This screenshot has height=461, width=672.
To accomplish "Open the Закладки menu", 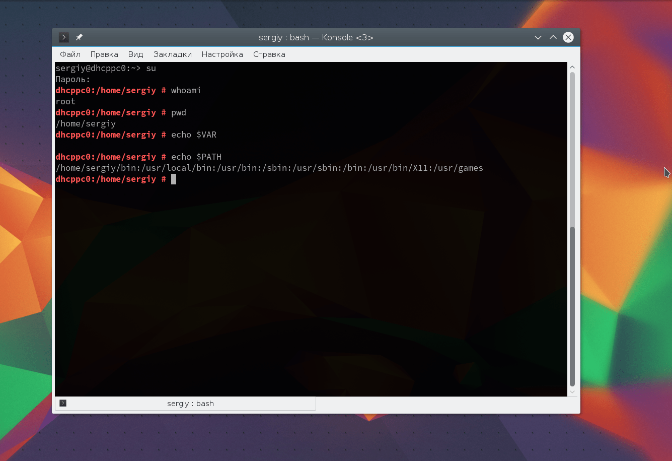I will coord(172,54).
